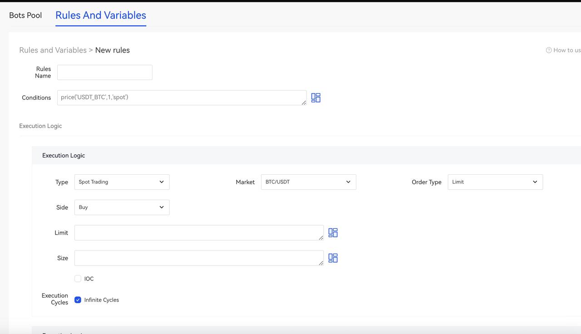This screenshot has width=581, height=334.
Task: Open the Limit field expression builder icon
Action: 333,233
